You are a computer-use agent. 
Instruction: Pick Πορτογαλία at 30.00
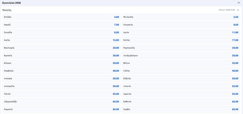pyautogui.click(x=181, y=48)
